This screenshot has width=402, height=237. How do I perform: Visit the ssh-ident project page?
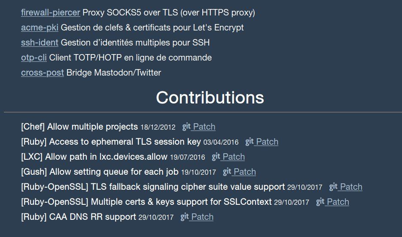[x=40, y=43]
